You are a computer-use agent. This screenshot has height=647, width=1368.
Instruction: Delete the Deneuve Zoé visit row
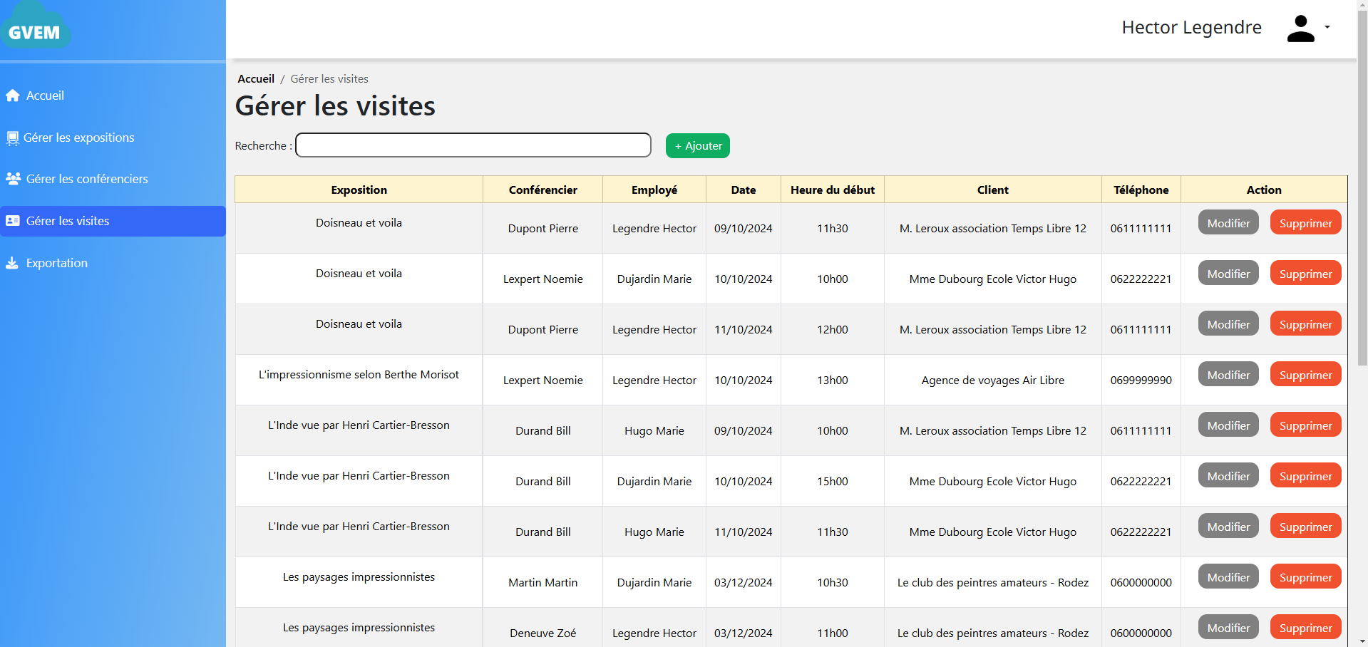1305,627
